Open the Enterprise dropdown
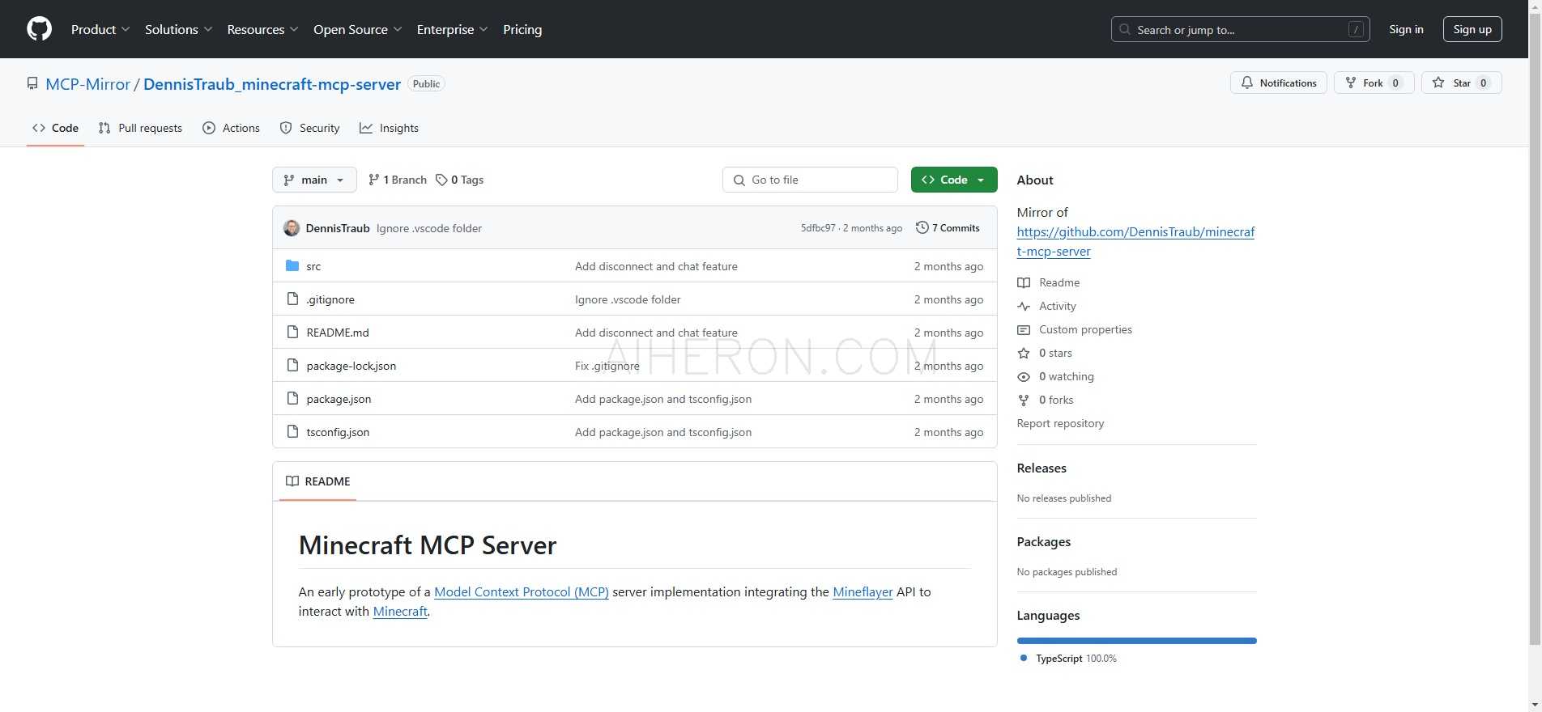Image resolution: width=1542 pixels, height=712 pixels. click(452, 29)
